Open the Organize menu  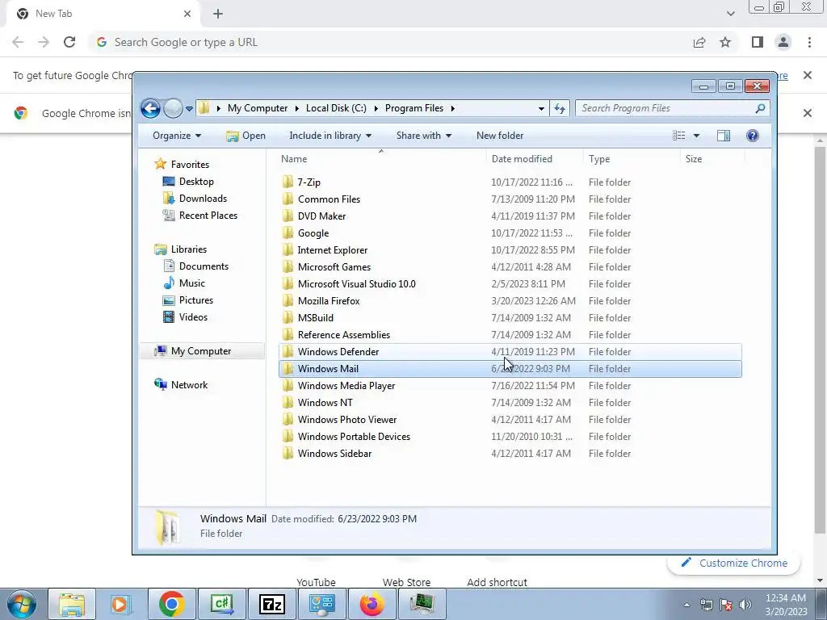(x=177, y=136)
